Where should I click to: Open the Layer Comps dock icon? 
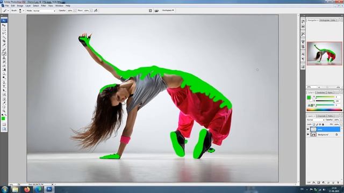tap(303, 66)
